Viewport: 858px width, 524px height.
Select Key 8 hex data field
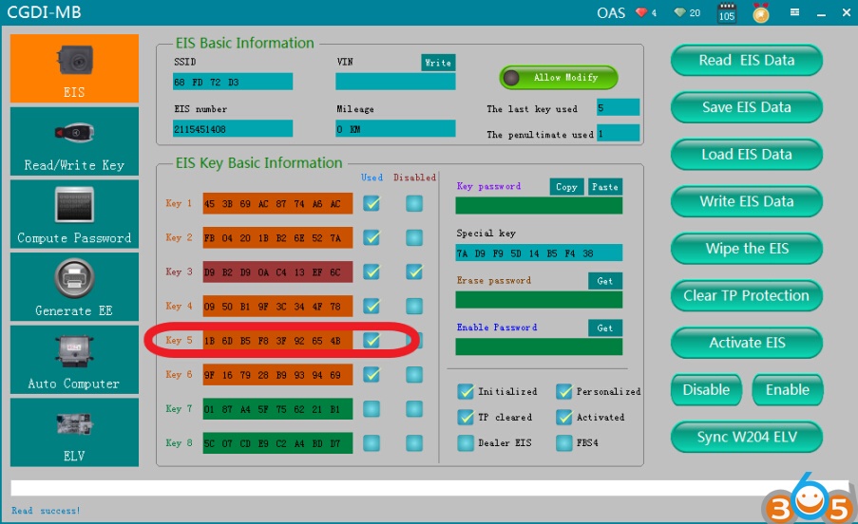pos(277,442)
